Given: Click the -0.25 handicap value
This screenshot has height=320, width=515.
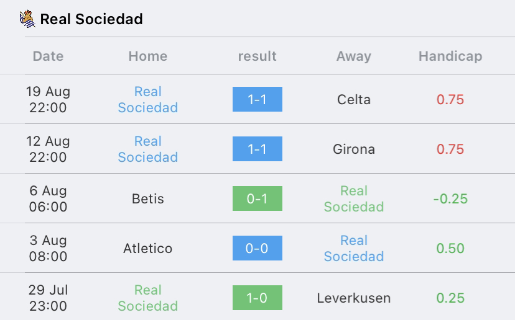Looking at the screenshot, I should [450, 198].
